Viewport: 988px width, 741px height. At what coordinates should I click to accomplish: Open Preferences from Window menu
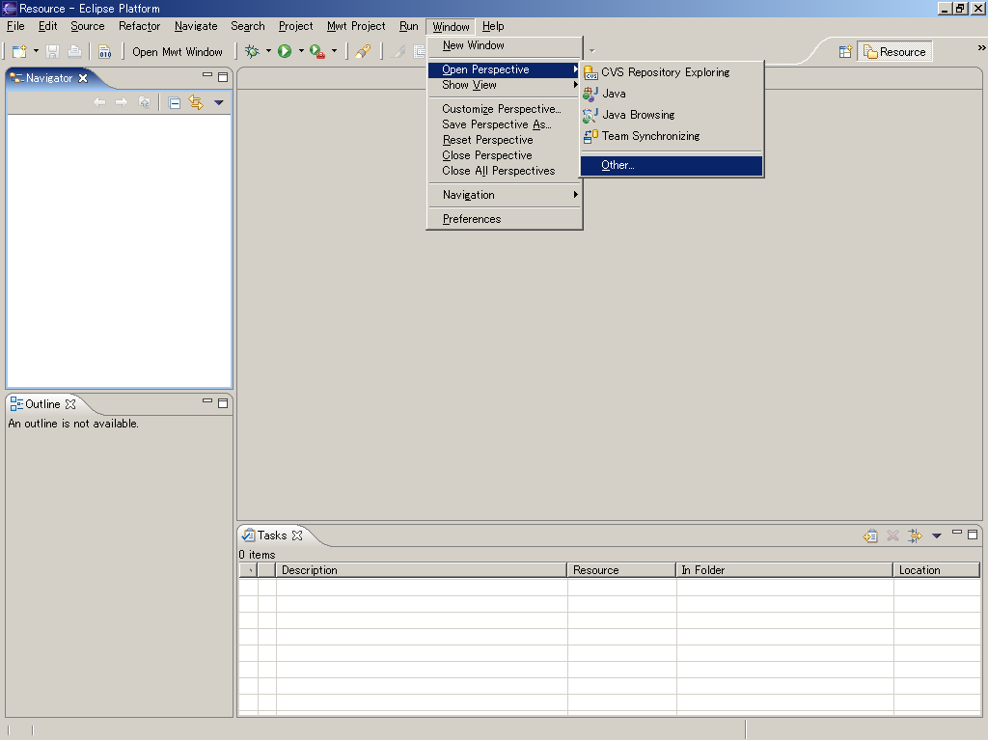point(504,219)
